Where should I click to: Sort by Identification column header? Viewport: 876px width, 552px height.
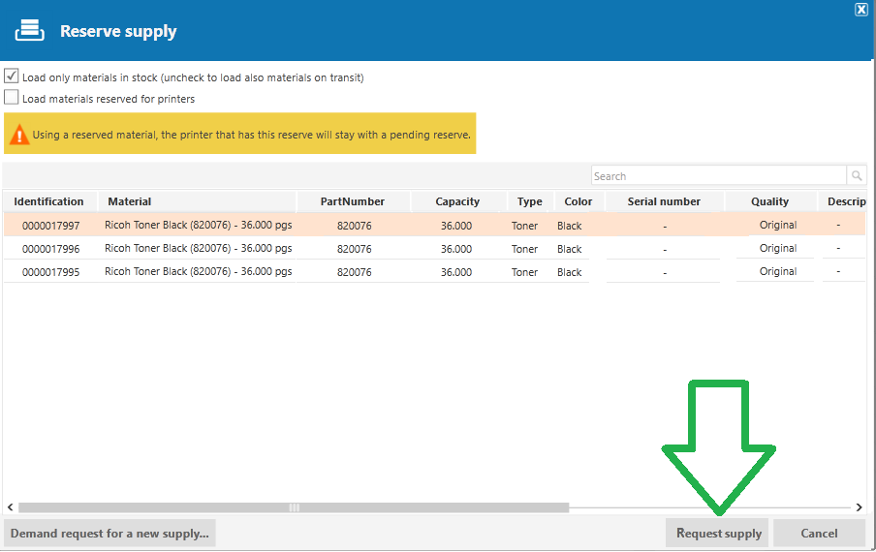[x=49, y=201]
